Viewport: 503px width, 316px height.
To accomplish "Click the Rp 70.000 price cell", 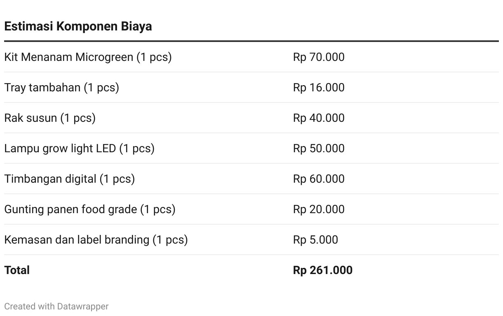I will 319,57.
